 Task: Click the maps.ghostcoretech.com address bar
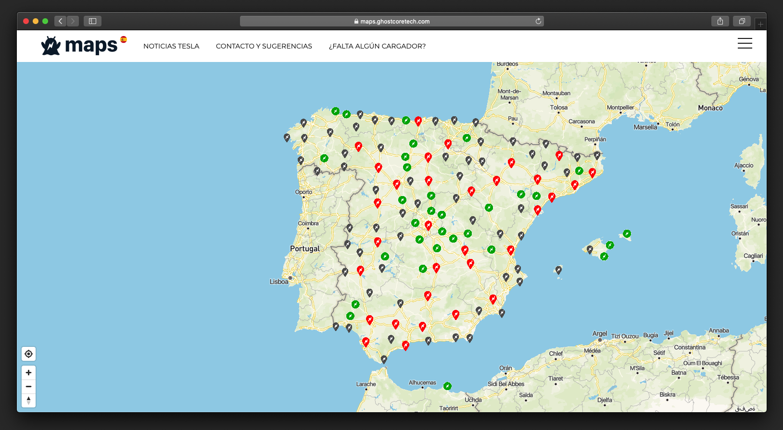tap(391, 21)
